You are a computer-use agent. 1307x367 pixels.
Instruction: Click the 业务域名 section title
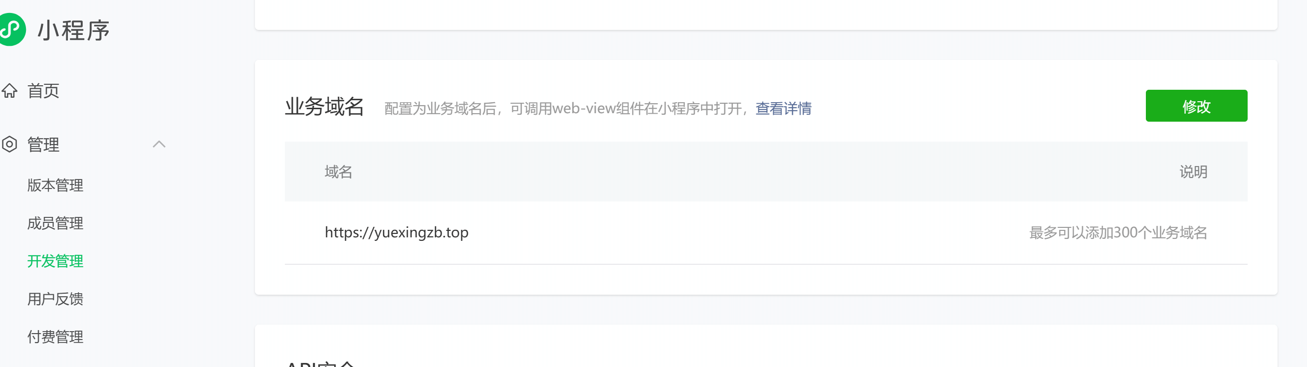point(324,106)
